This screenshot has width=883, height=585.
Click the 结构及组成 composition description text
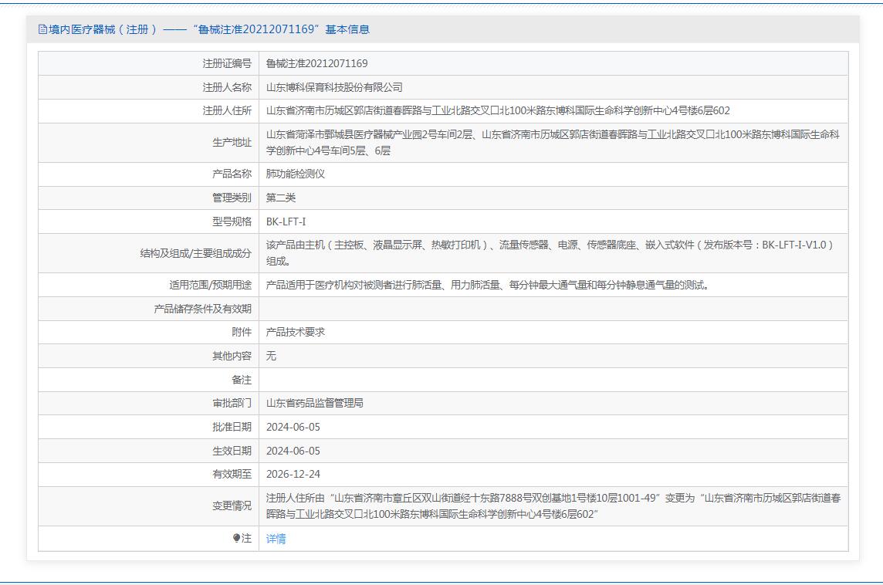pyautogui.click(x=550, y=252)
